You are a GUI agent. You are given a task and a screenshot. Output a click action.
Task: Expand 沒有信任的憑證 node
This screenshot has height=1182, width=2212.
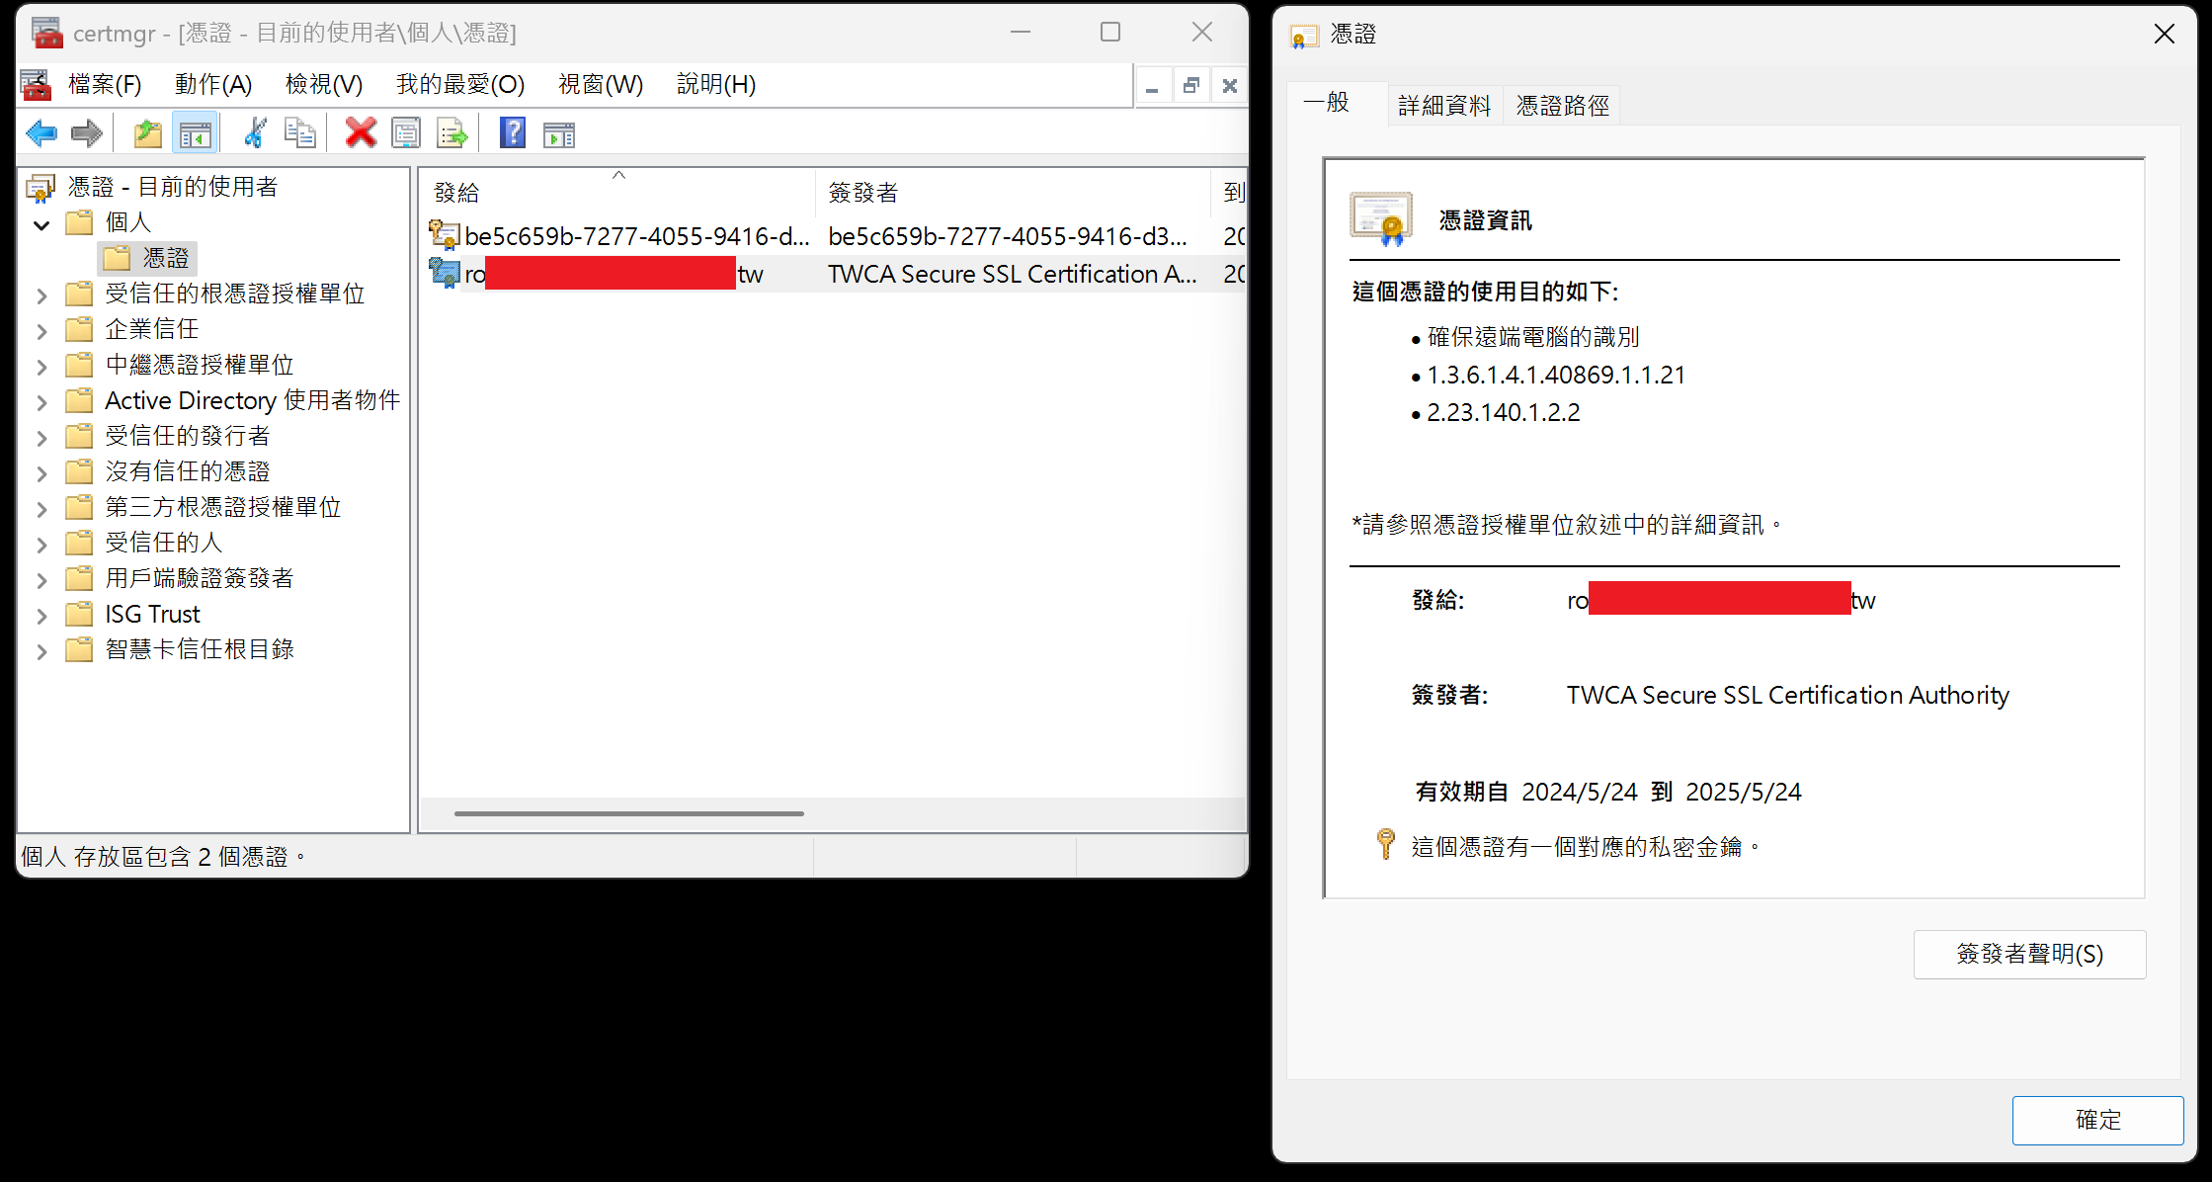[x=41, y=473]
